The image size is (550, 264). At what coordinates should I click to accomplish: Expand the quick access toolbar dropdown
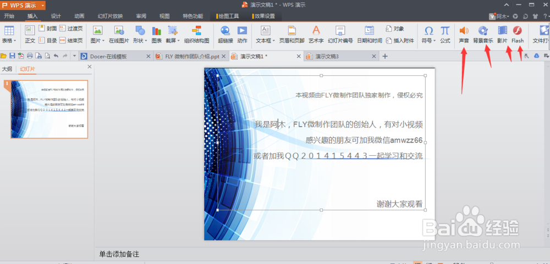coord(74,55)
